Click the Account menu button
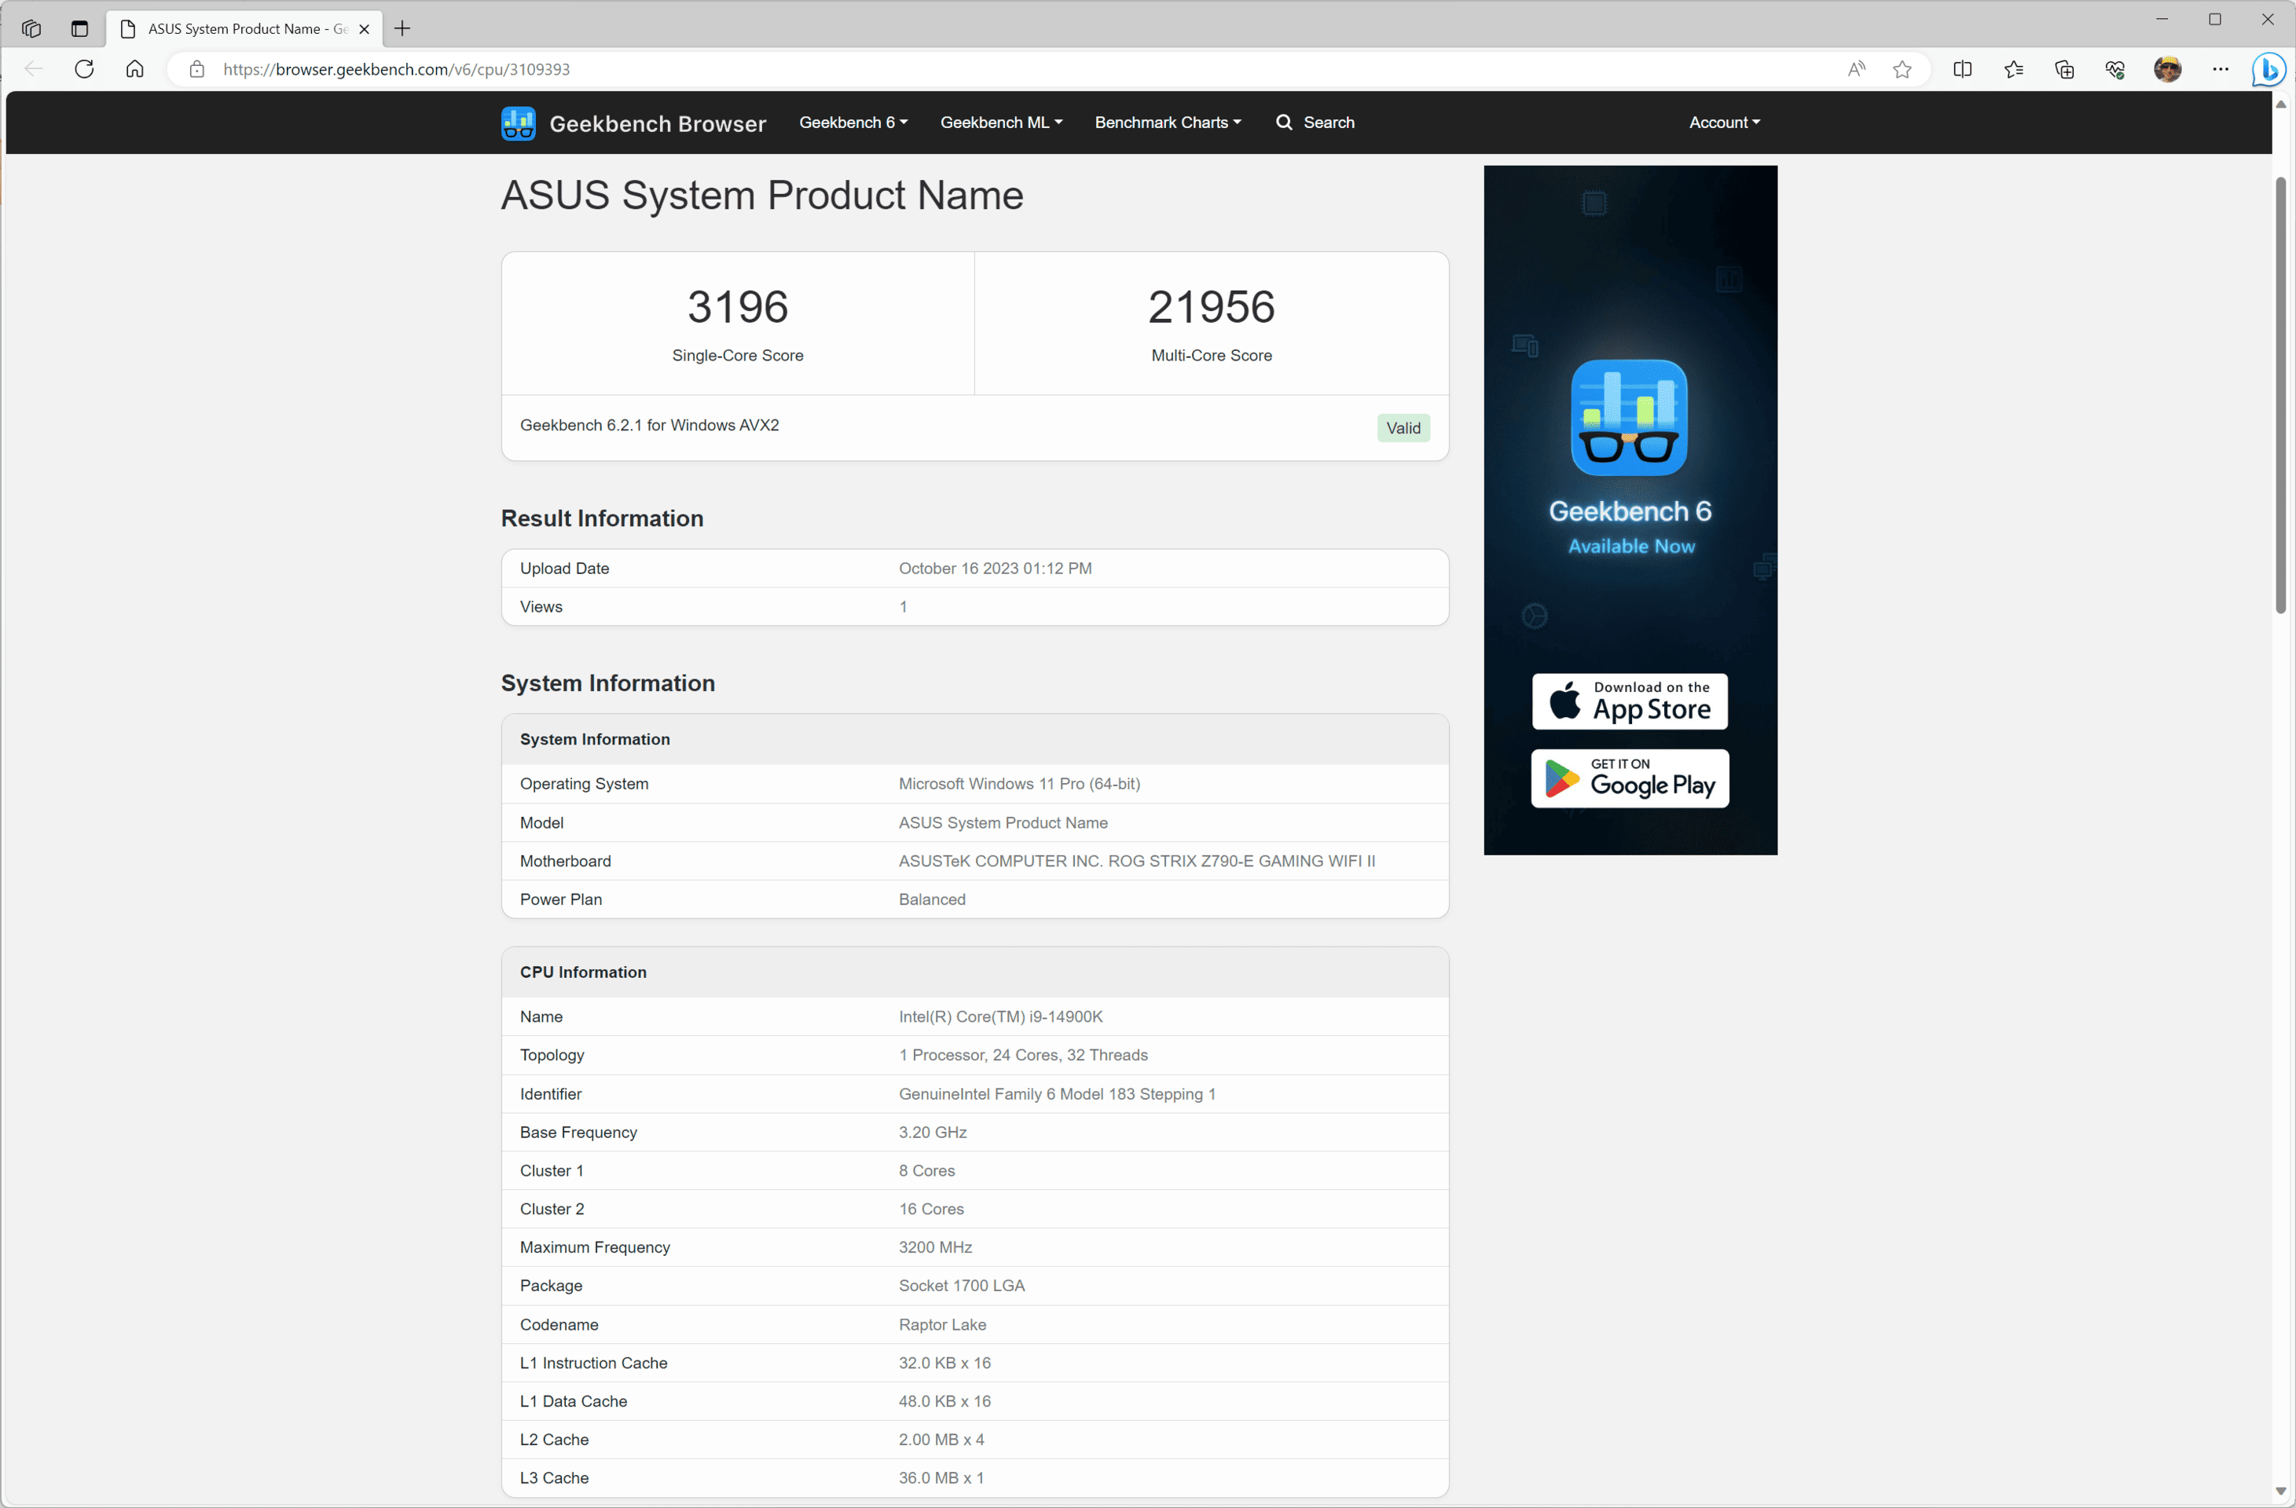Screen dimensions: 2296x1508 pos(1724,121)
